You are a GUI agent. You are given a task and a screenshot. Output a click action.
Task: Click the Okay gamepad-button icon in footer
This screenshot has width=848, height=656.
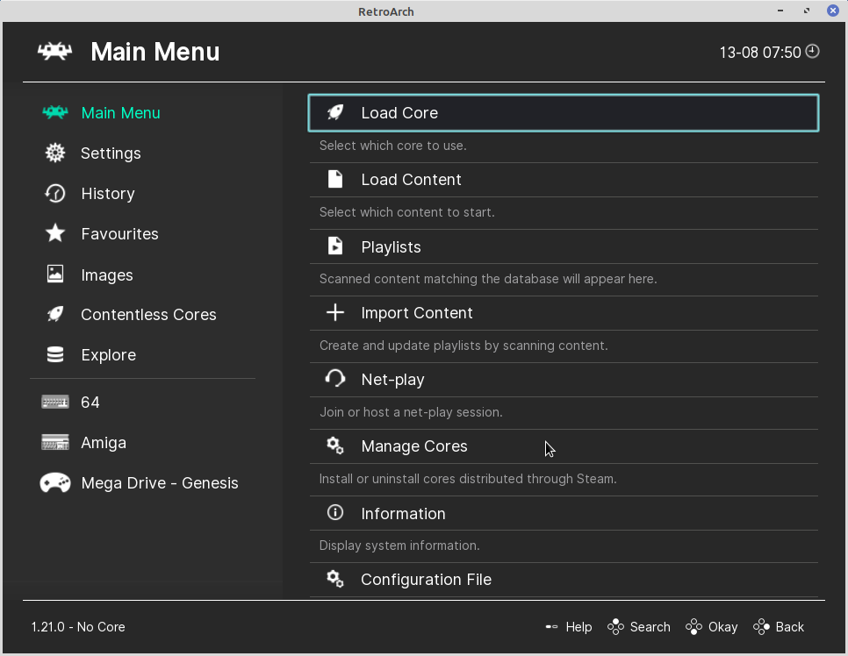click(x=693, y=627)
